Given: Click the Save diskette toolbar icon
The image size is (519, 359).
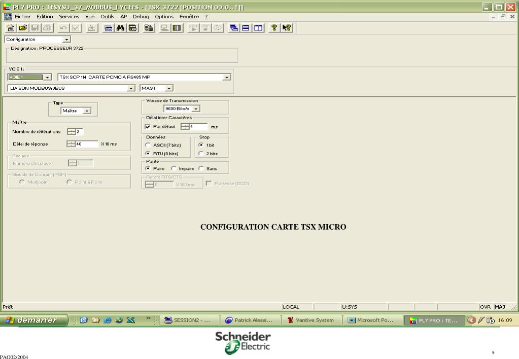Looking at the screenshot, I should pyautogui.click(x=35, y=28).
